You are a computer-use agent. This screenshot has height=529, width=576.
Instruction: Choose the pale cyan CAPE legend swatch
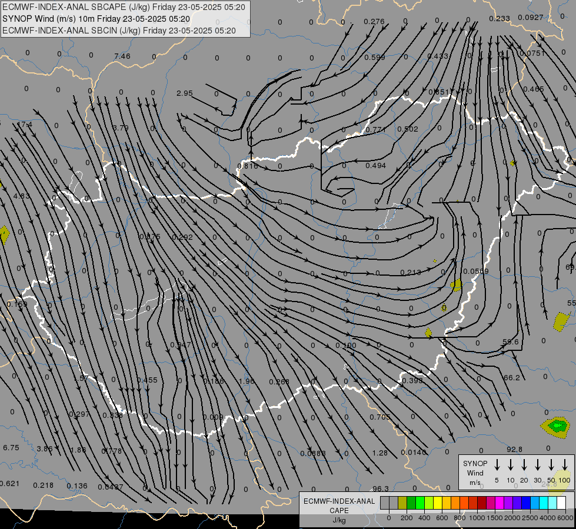point(552,503)
